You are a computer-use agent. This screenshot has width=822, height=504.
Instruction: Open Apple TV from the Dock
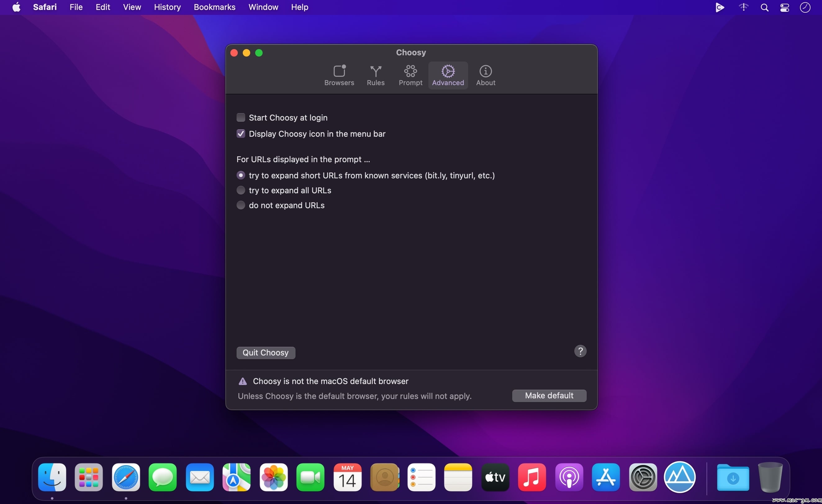click(495, 477)
